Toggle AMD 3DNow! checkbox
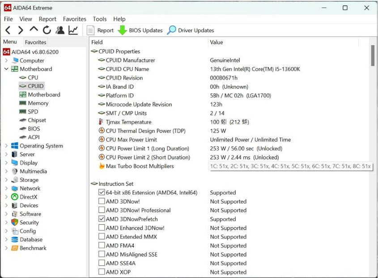 coord(102,201)
